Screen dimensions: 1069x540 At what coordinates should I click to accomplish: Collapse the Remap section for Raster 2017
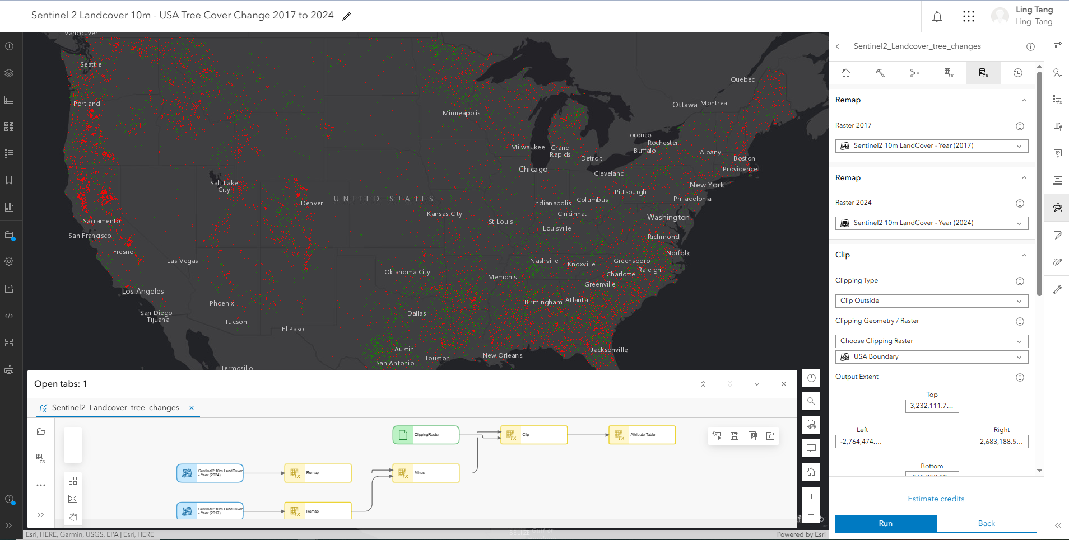1024,100
